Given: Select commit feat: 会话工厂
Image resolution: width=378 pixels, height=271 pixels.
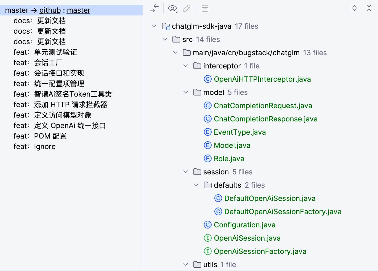Looking at the screenshot, I should tap(38, 63).
